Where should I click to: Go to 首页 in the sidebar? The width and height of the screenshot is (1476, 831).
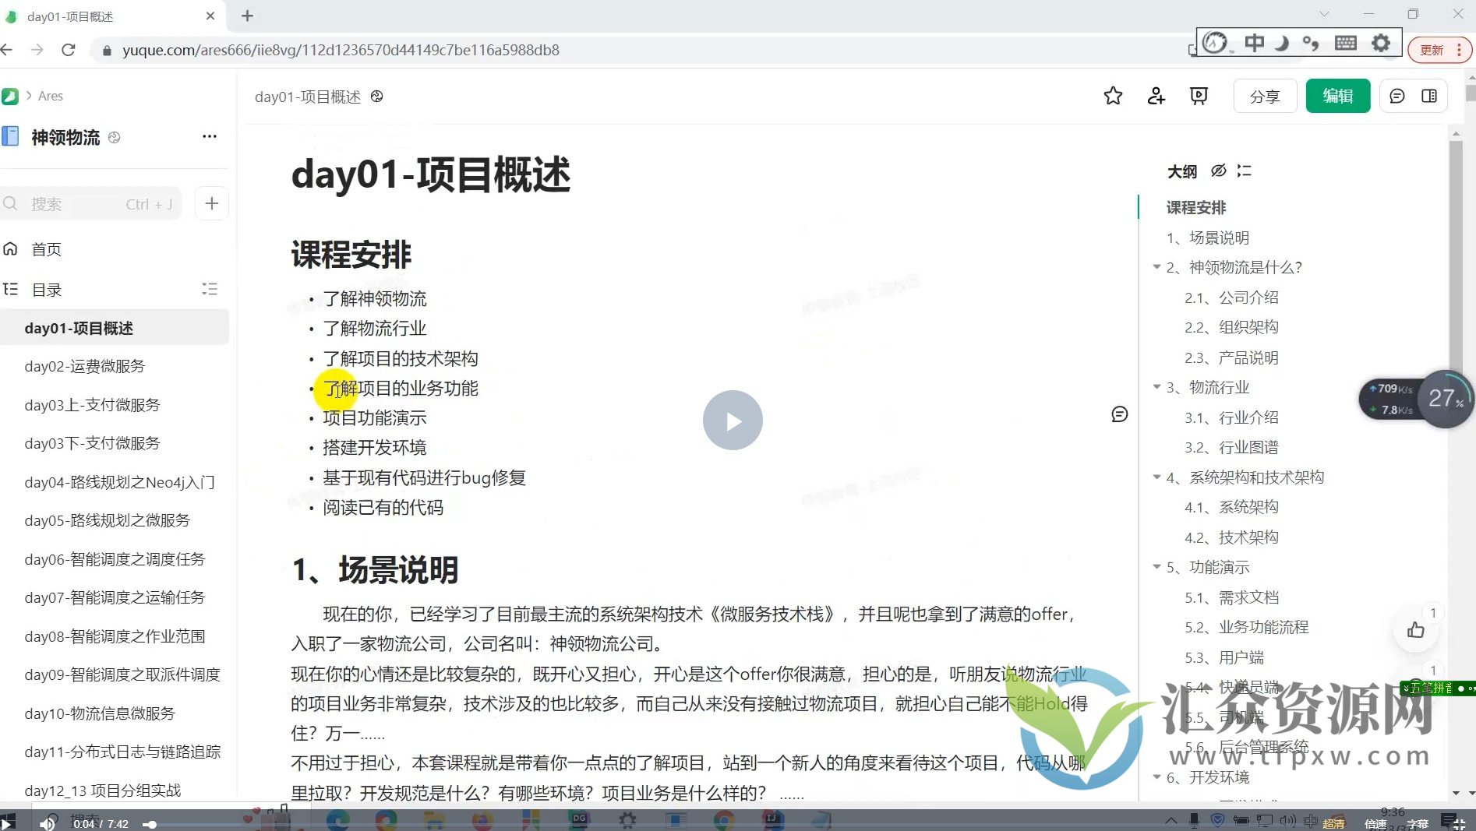pos(46,249)
